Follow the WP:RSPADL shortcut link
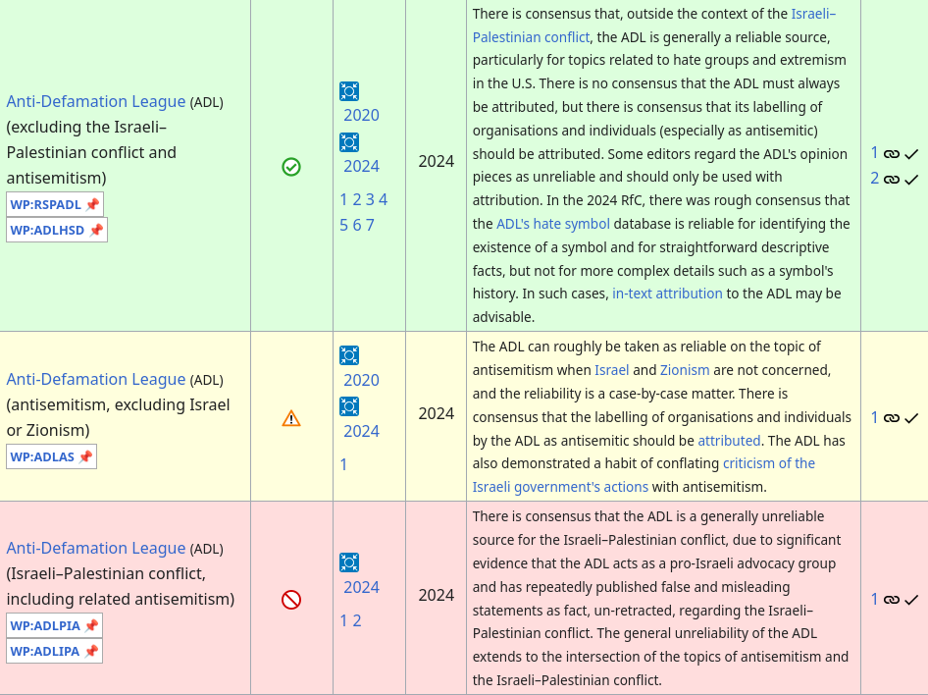 45,205
